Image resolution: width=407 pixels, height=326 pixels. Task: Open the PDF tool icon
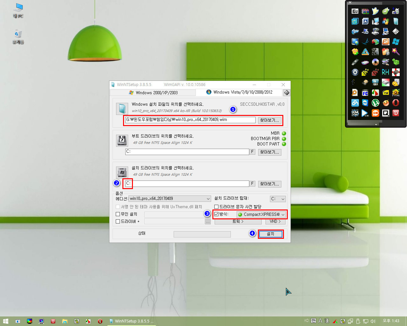coord(386,93)
